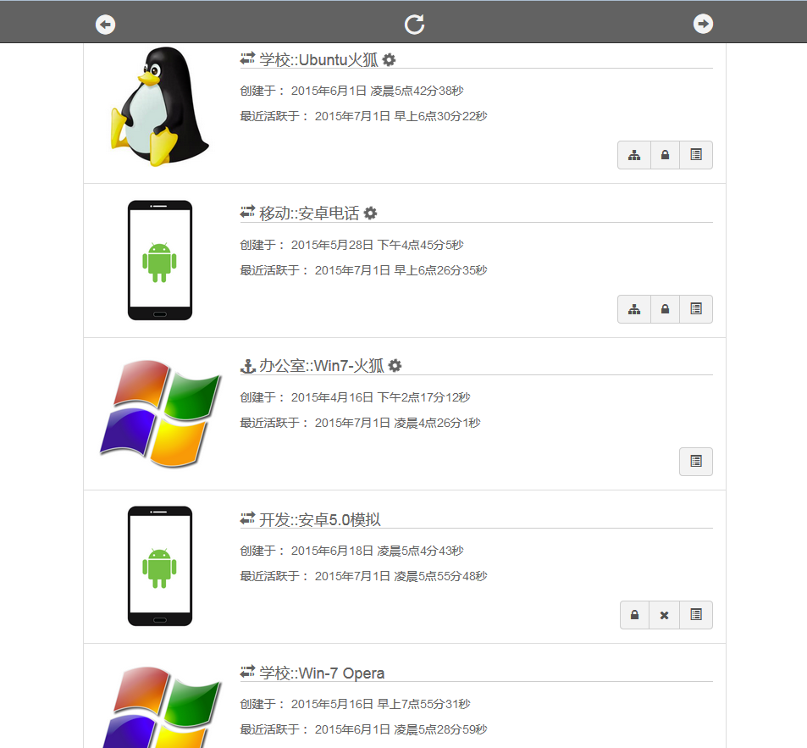Toggle lock for 移动::安卓电话 device

(x=666, y=309)
